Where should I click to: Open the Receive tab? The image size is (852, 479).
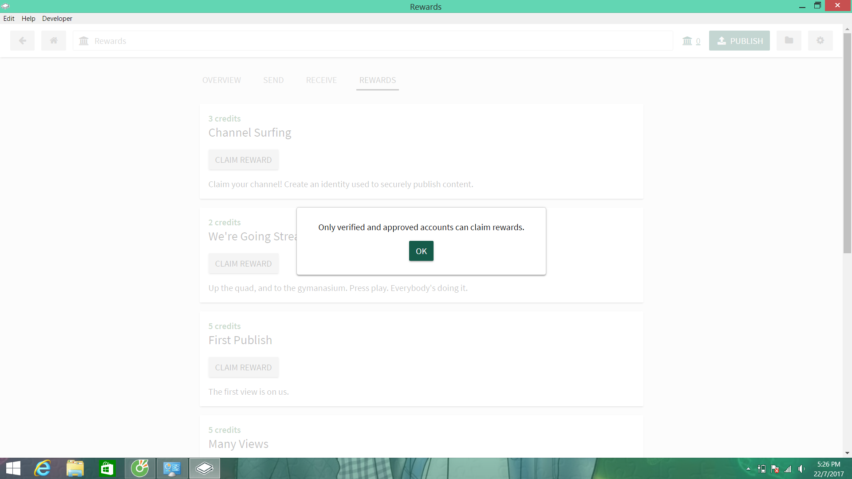[x=321, y=80]
